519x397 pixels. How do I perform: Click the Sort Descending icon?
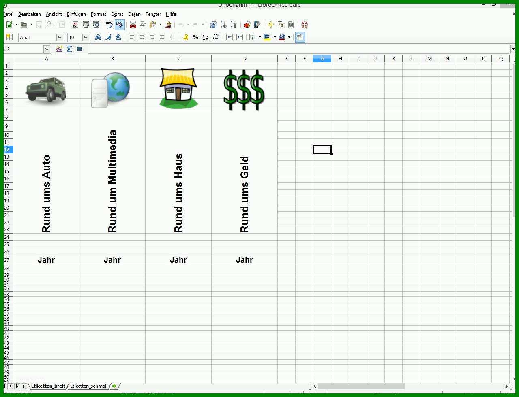point(234,25)
